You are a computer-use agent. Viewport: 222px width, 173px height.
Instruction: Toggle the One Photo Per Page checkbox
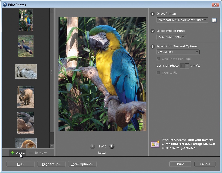tap(158, 59)
